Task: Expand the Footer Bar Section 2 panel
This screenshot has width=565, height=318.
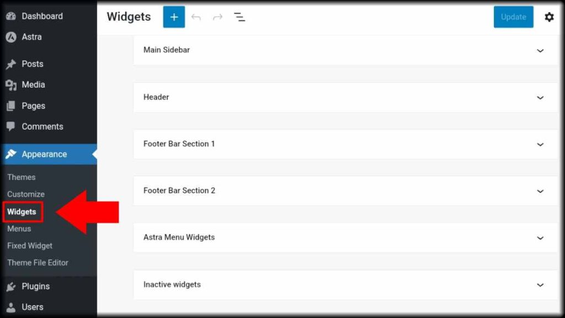Action: coord(540,191)
